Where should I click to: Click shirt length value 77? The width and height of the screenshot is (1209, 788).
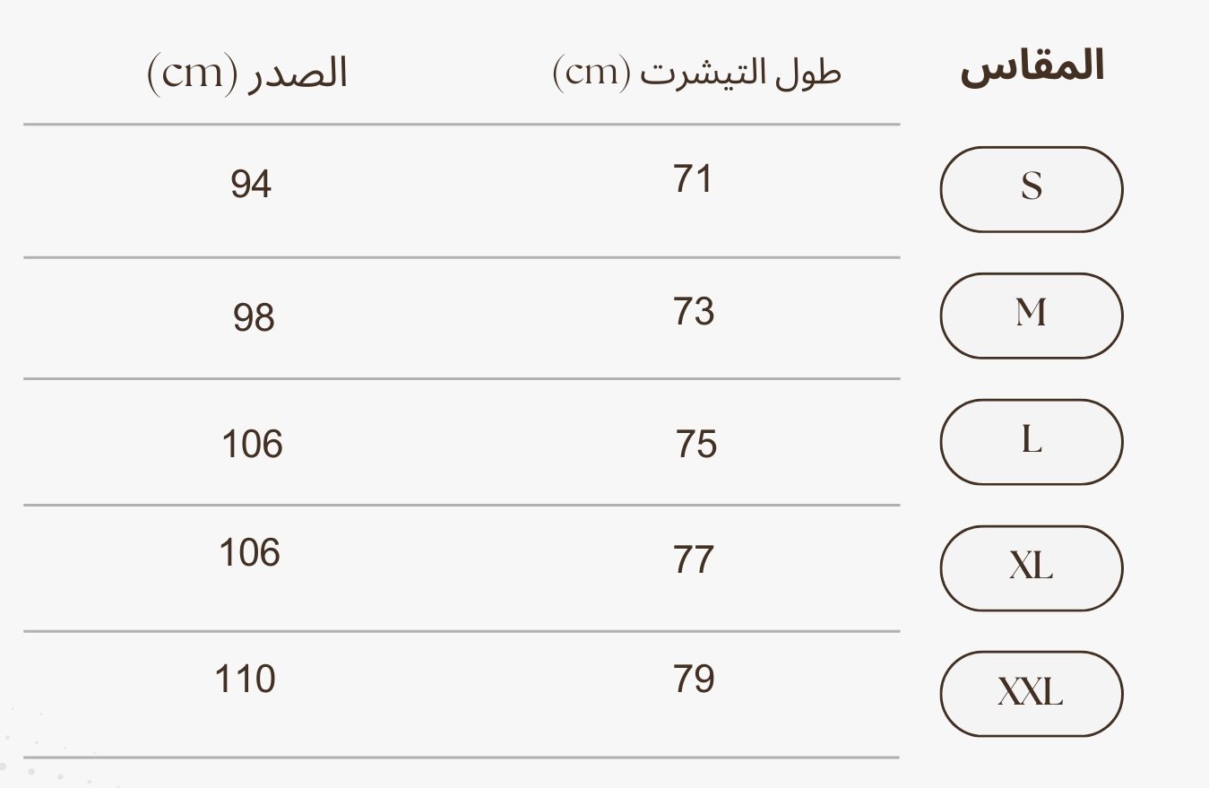694,559
